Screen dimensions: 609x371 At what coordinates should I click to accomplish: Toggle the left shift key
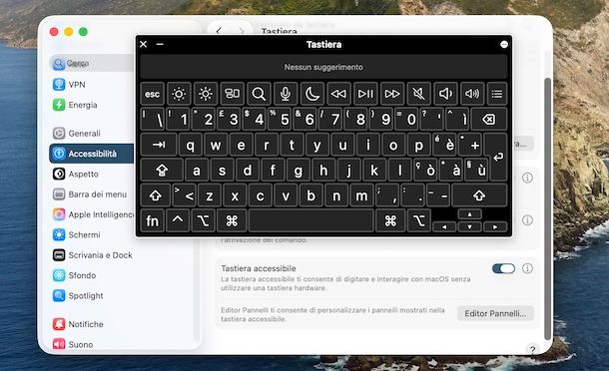pos(156,195)
